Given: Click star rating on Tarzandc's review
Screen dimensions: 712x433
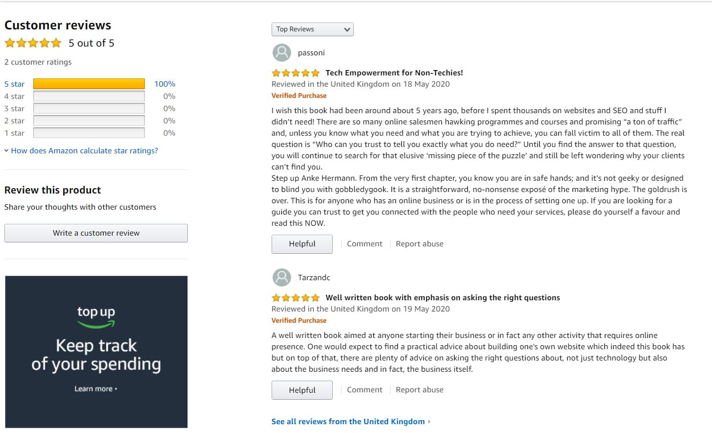Looking at the screenshot, I should click(296, 298).
